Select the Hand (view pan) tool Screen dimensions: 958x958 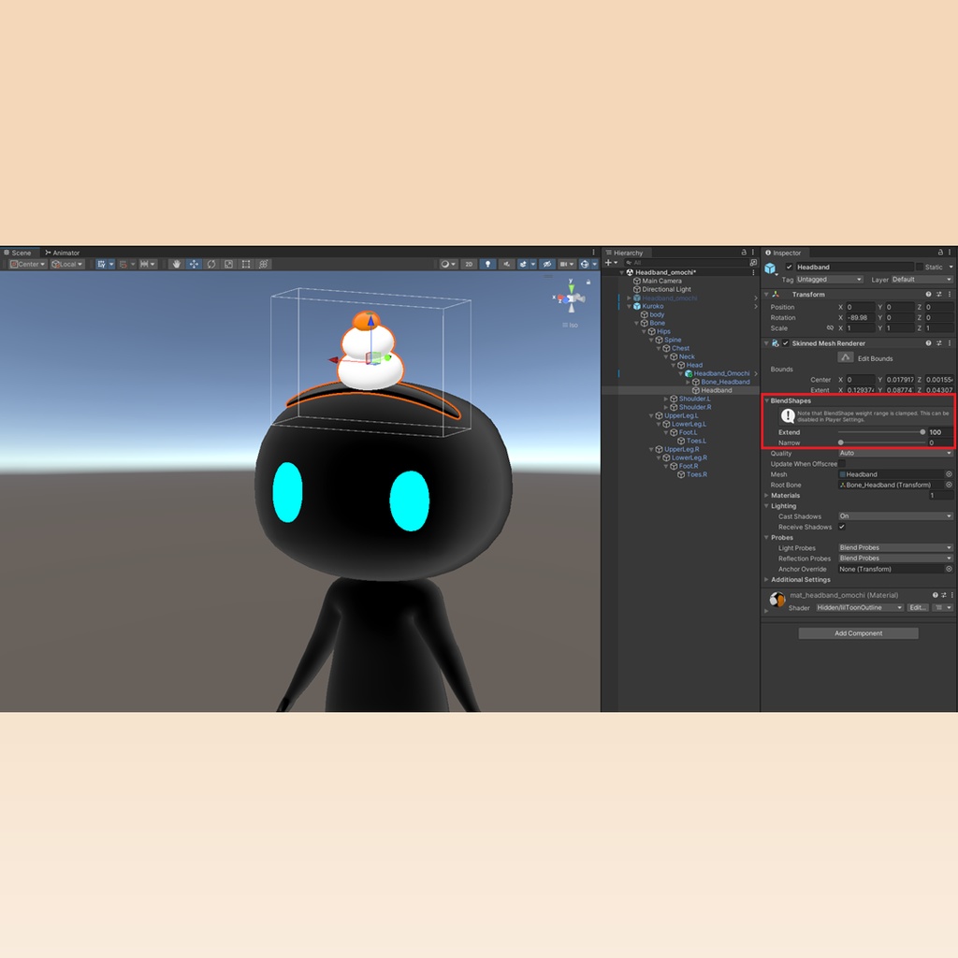[x=177, y=264]
